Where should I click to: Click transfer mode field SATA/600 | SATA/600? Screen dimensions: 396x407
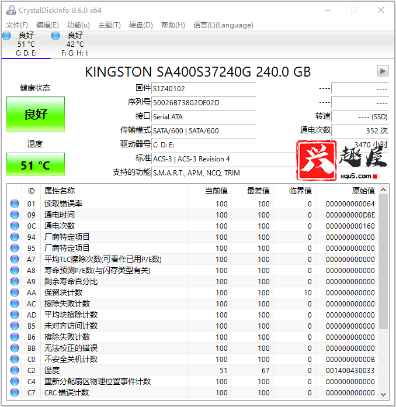coord(204,131)
